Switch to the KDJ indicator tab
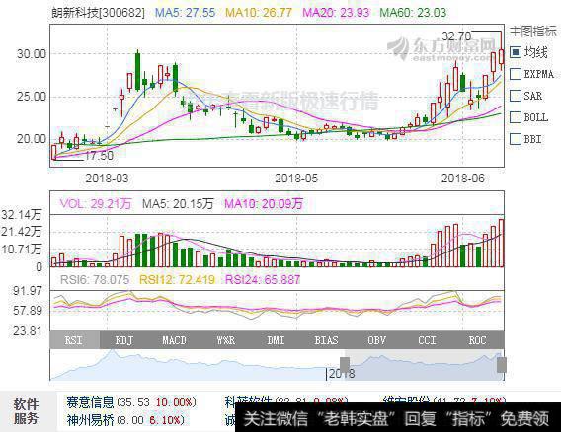This screenshot has width=561, height=432. click(x=124, y=340)
